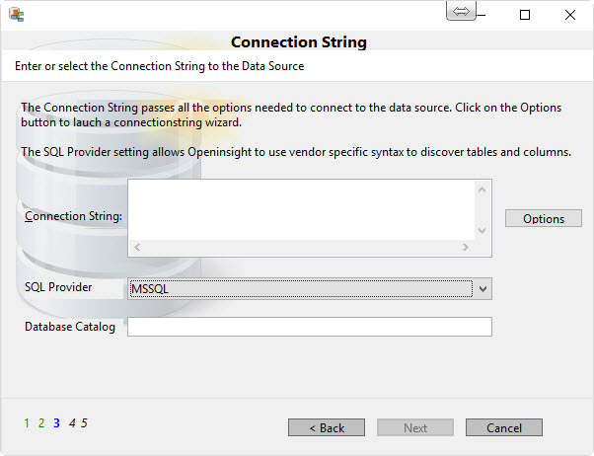Screen dimensions: 594x456
Task: Select current wizard step 3
Action: point(56,423)
